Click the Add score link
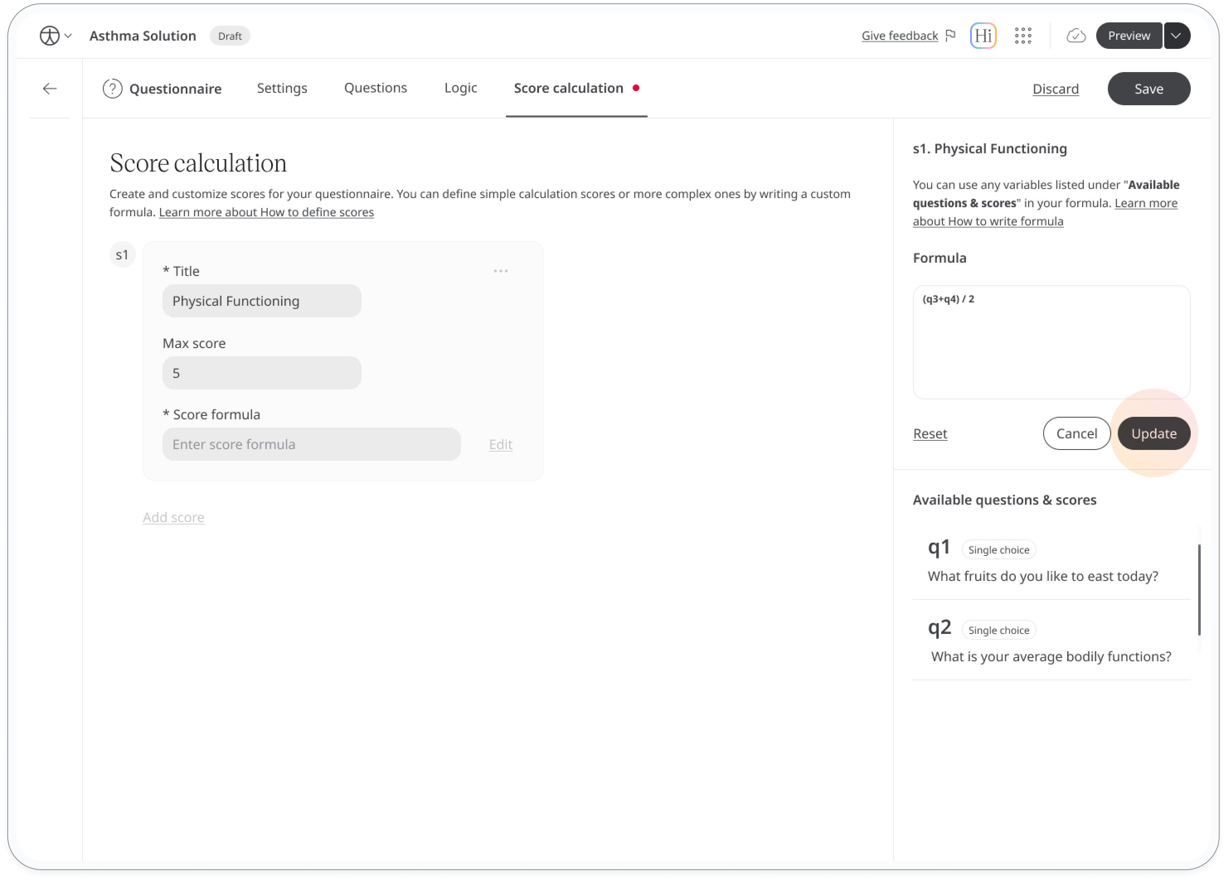The image size is (1226, 880). pos(174,517)
